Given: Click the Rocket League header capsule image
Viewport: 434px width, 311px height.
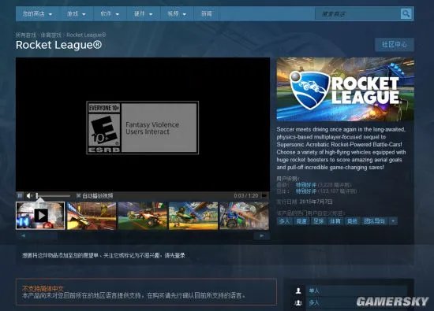Looking at the screenshot, I should click(x=345, y=89).
